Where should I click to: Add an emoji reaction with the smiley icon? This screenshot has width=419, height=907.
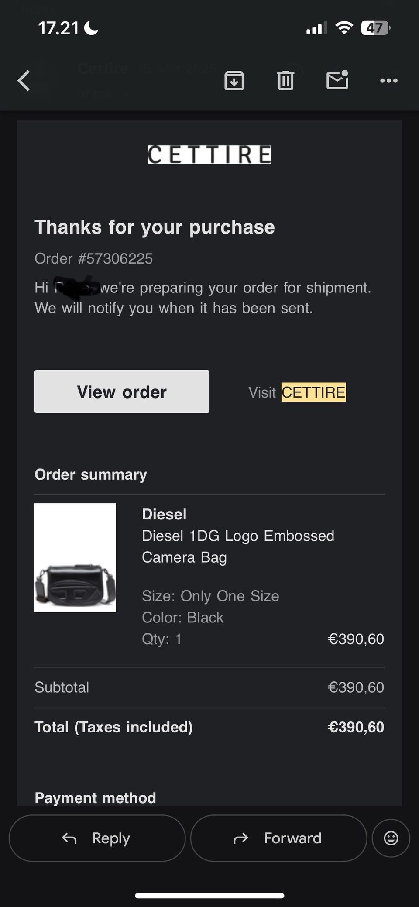pyautogui.click(x=391, y=838)
